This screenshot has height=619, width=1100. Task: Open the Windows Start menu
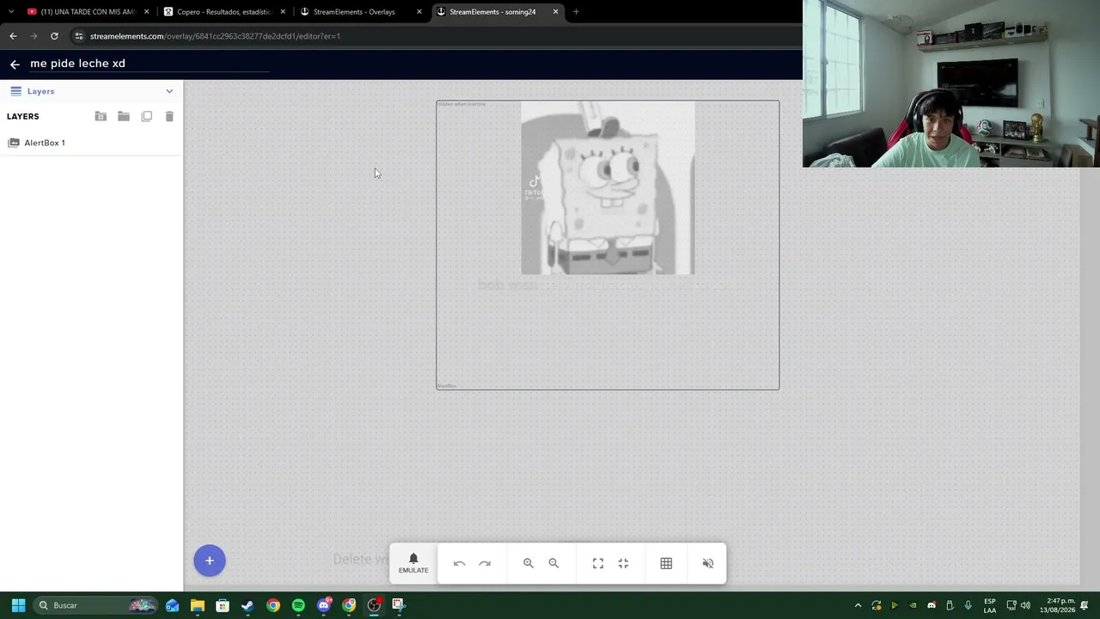point(18,605)
